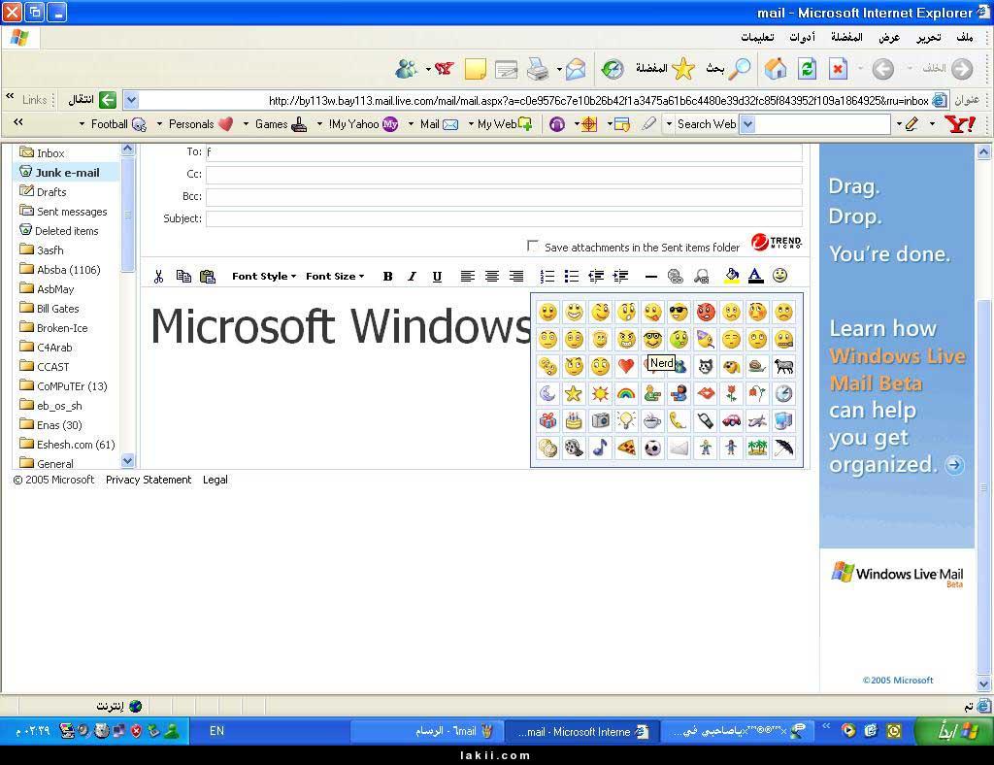Click into the Subject field

tap(504, 218)
